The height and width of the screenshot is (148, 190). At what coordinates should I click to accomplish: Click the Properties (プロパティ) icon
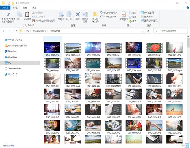point(123,14)
